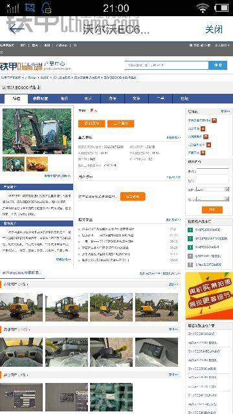The width and height of the screenshot is (233, 414).
Task: Select the white highlighted first tab
Action: 16,98
